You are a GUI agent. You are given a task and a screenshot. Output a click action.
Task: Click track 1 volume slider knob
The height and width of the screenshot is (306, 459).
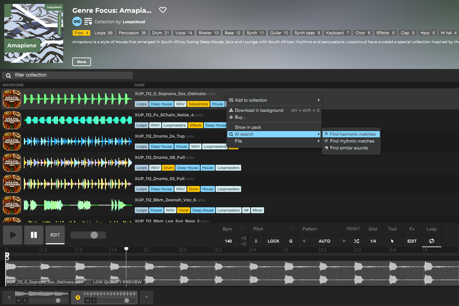58,300
